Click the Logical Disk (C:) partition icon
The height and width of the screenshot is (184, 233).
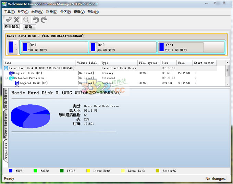tap(11, 73)
